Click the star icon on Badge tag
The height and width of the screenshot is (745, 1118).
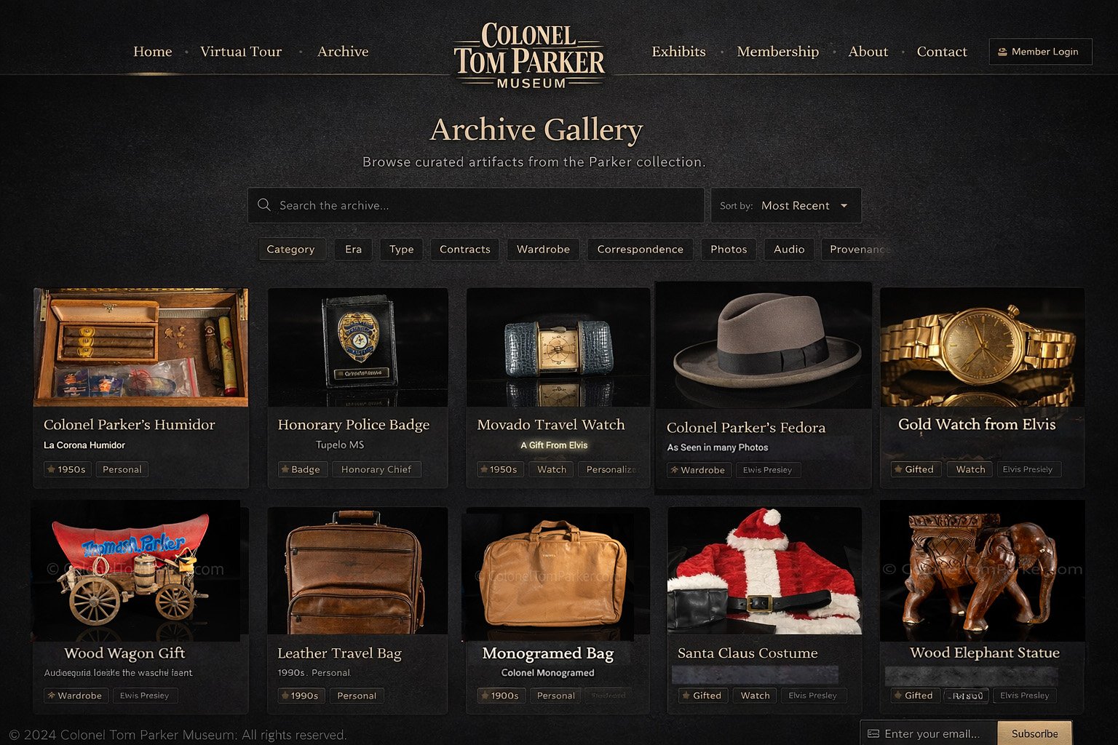click(x=285, y=469)
